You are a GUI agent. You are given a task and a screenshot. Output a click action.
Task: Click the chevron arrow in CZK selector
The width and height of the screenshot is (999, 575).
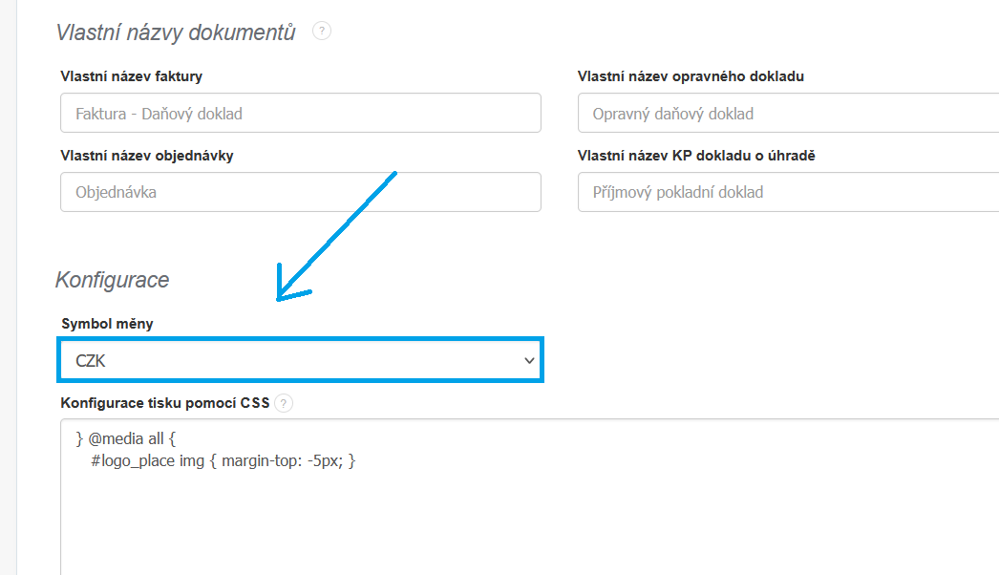coord(529,360)
